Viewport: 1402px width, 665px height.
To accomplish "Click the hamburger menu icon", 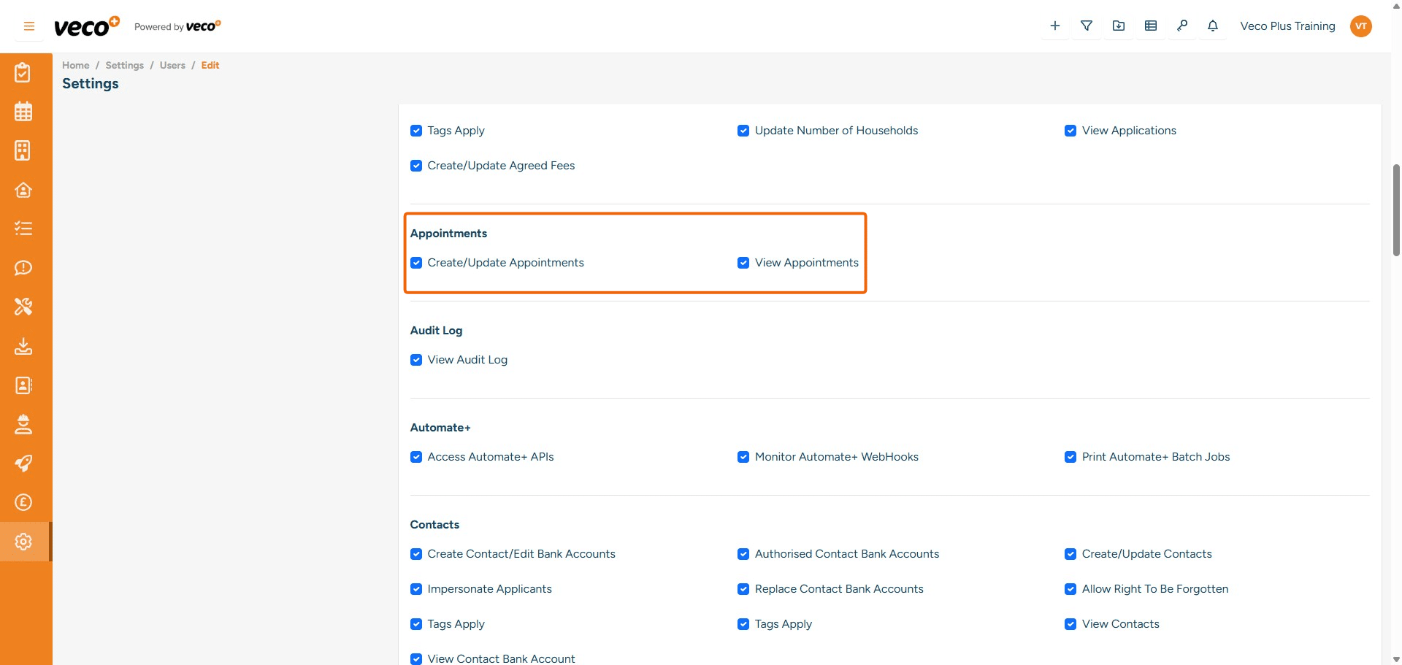I will (x=28, y=26).
